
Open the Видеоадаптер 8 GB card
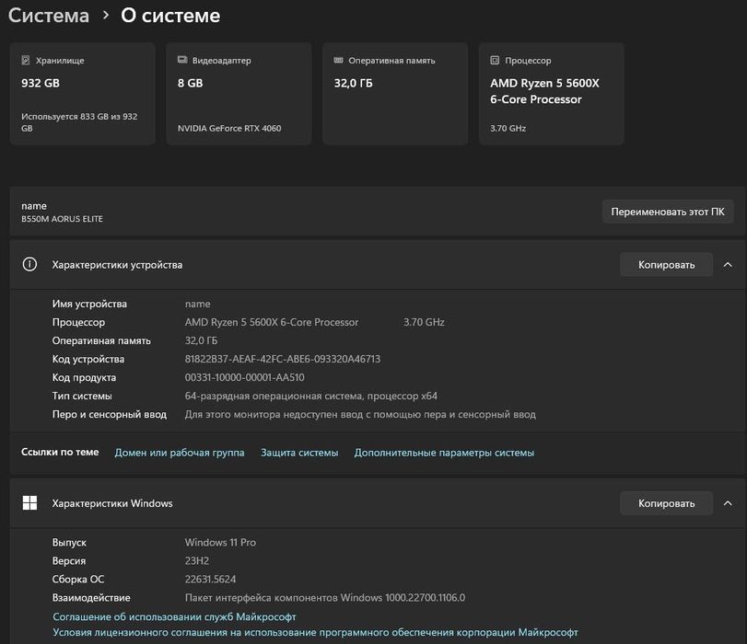pos(239,93)
